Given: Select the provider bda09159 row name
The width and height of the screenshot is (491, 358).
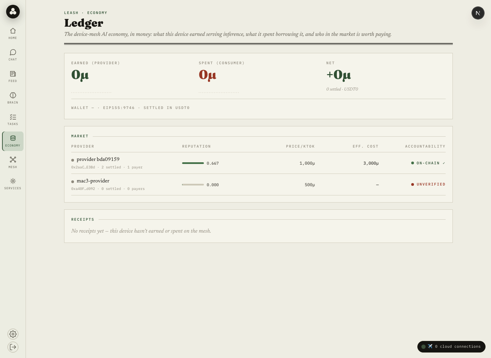Looking at the screenshot, I should [98, 159].
